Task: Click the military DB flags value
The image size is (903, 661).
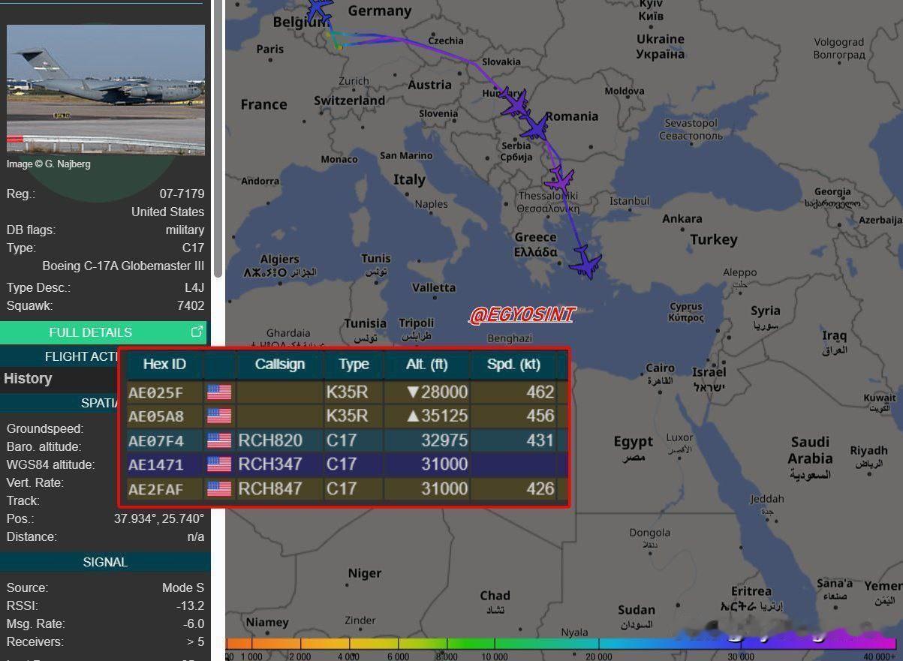Action: [185, 230]
